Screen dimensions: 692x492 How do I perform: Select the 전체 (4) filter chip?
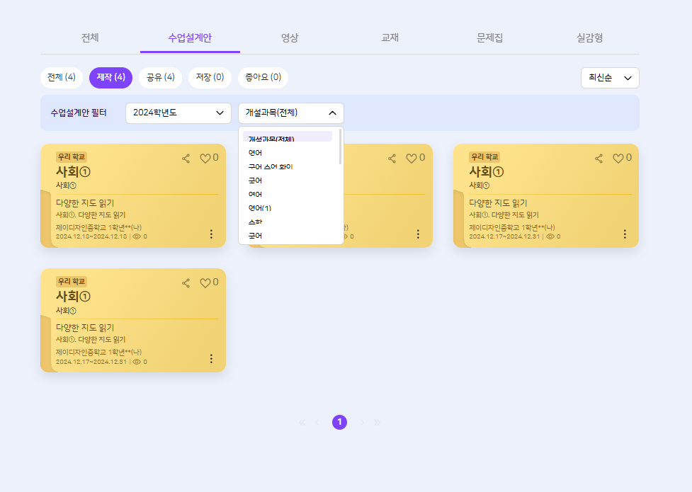coord(62,77)
